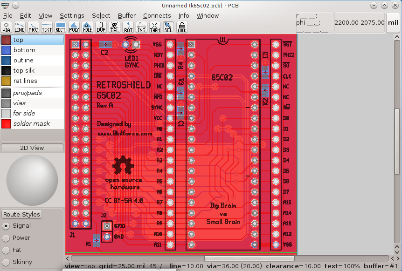This screenshot has width=402, height=271.
Task: Toggle pins/pads visibility swatch
Action: point(6,93)
